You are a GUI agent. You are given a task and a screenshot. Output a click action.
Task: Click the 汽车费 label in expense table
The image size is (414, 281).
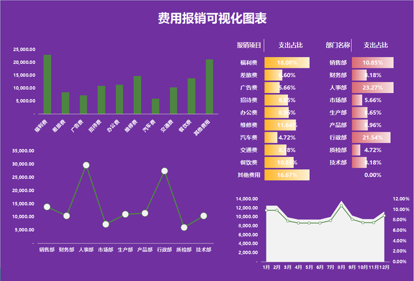click(x=249, y=138)
